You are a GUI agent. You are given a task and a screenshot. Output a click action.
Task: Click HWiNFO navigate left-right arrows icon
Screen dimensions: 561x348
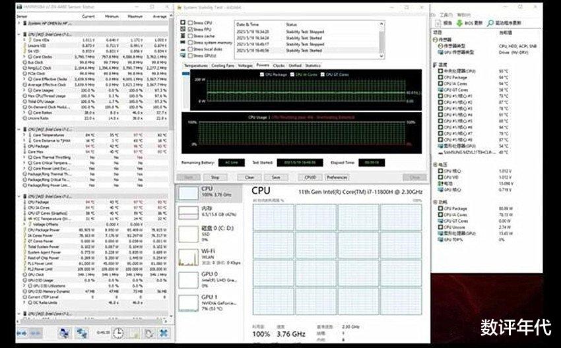[22, 333]
